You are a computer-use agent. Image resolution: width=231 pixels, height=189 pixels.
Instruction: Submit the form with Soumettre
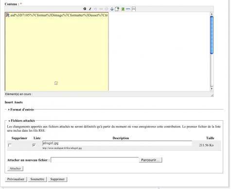pos(37,179)
